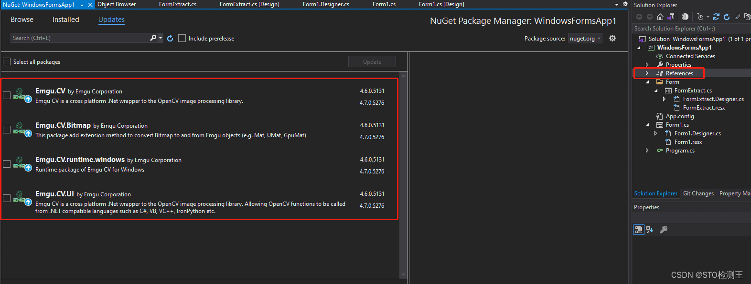Open App.config in Solution Explorer
This screenshot has height=284, width=751.
pos(680,116)
